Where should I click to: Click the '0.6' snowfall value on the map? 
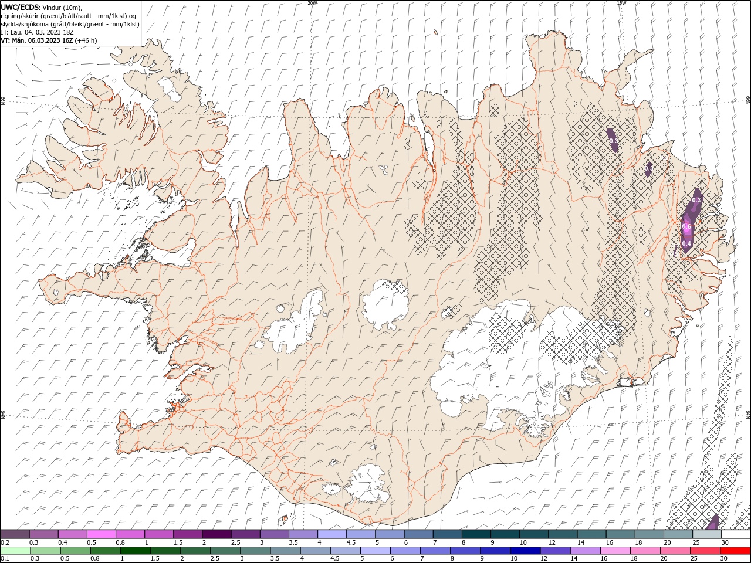[687, 227]
